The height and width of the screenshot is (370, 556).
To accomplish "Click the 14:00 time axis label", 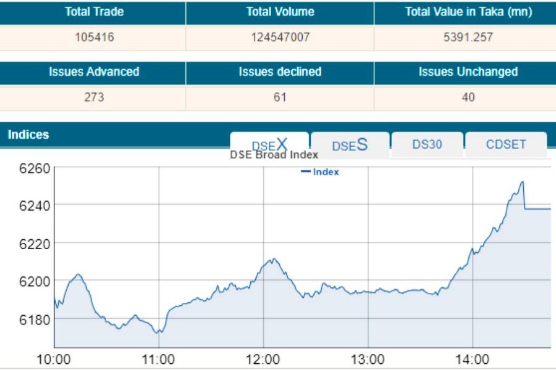I will pos(473,360).
